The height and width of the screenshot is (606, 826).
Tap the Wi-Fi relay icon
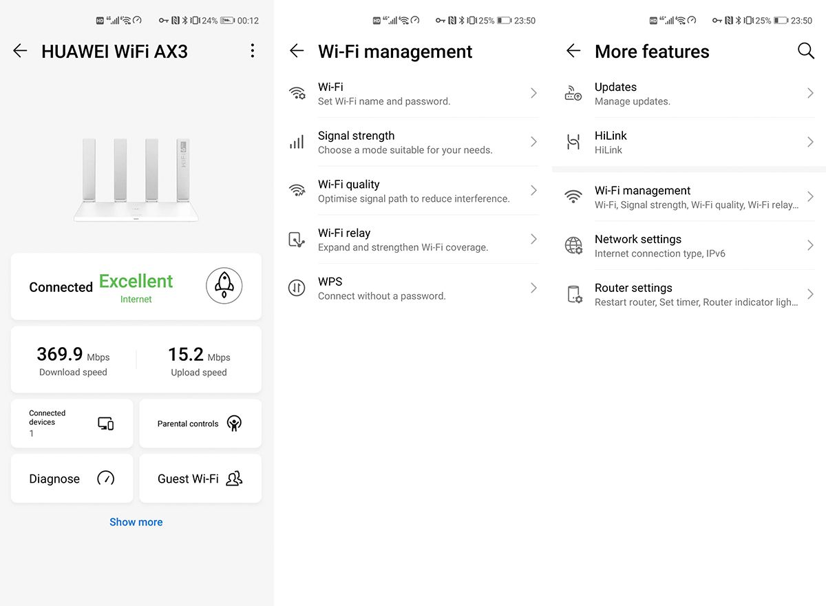[x=297, y=240]
